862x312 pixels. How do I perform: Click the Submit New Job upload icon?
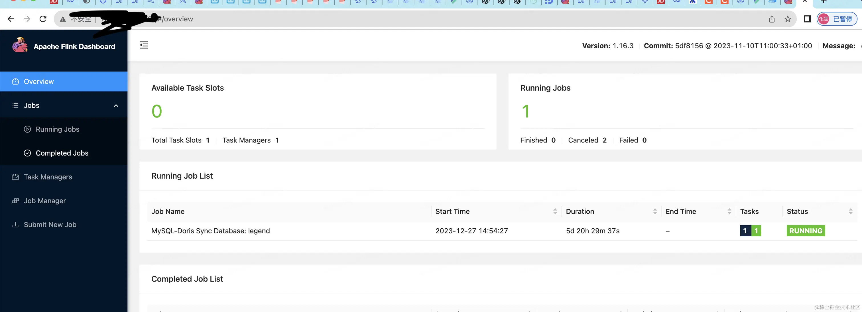(x=15, y=225)
